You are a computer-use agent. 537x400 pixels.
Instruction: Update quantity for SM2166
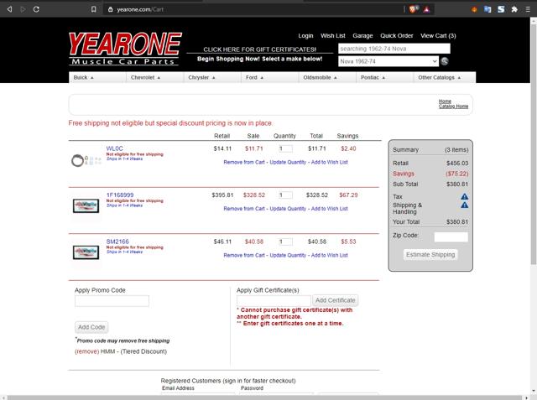pos(288,255)
